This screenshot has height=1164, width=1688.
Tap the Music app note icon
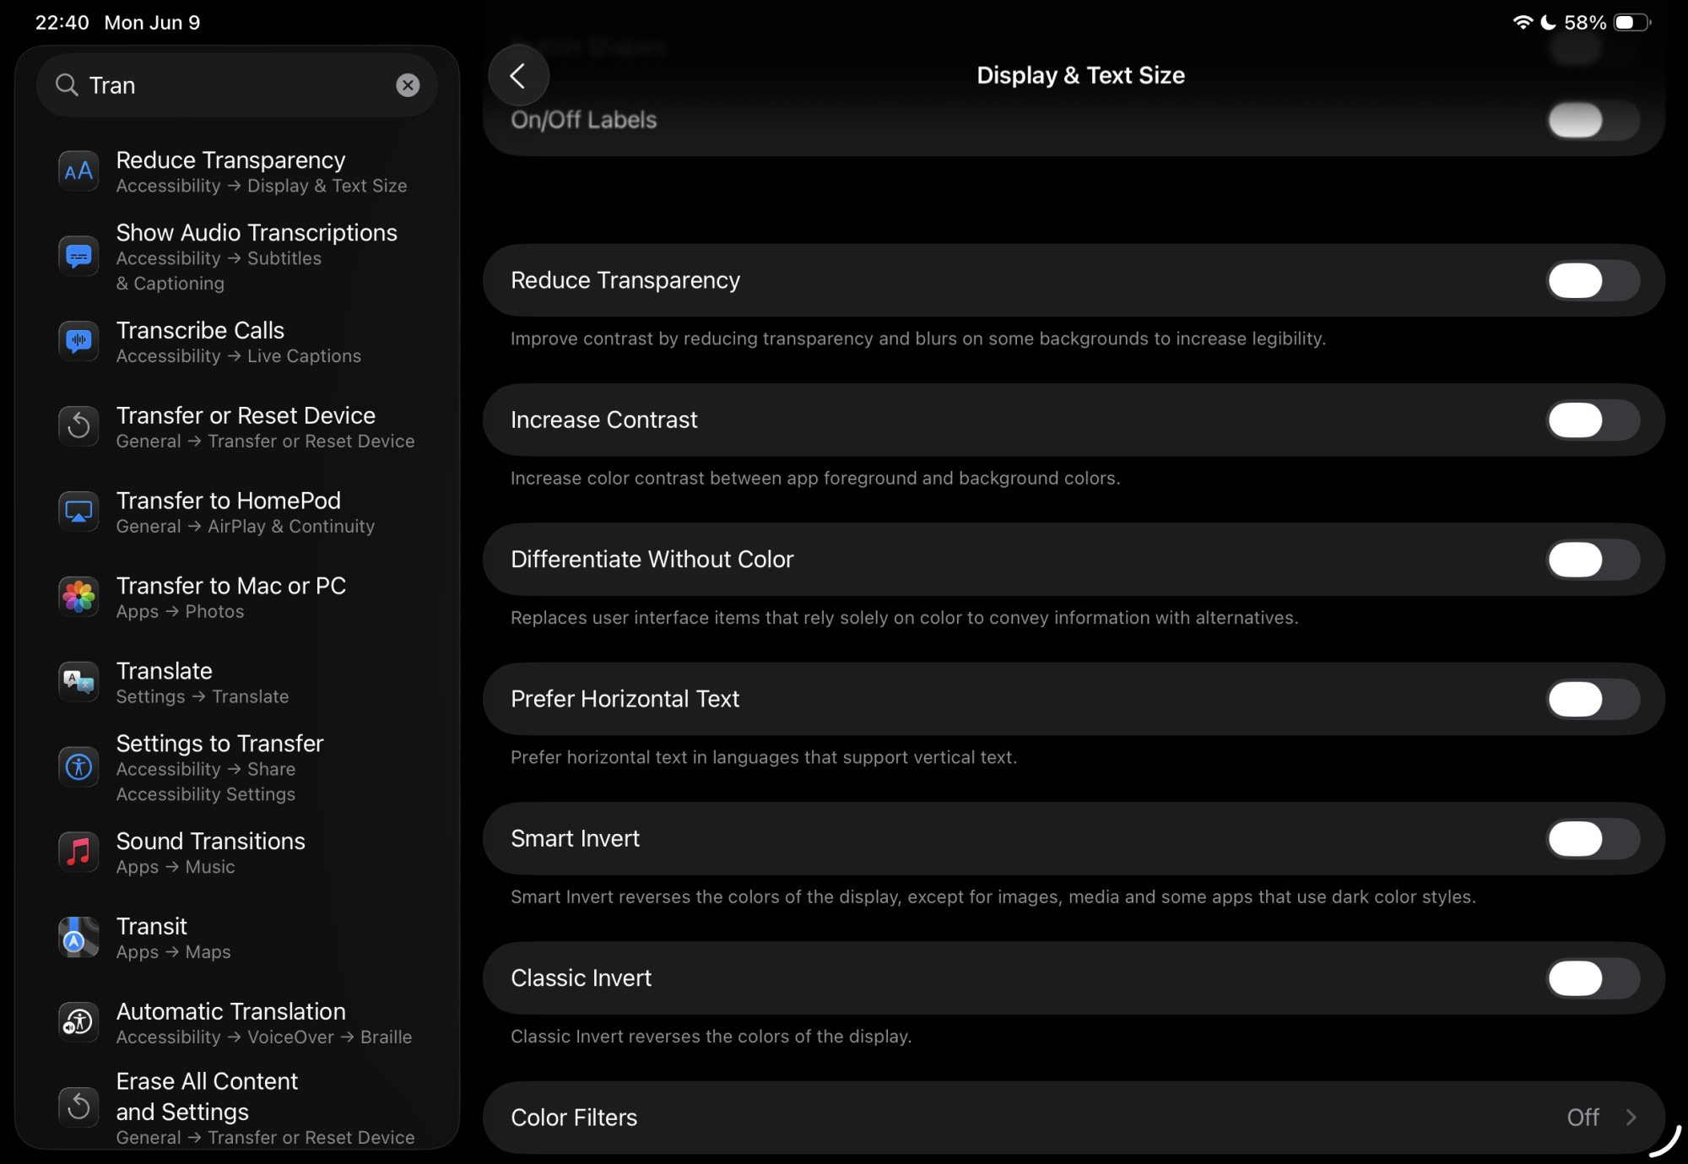pyautogui.click(x=78, y=852)
